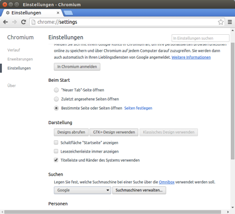Image resolution: width=235 pixels, height=214 pixels.
Task: Click the 'Darstellung' section heading
Action: tap(60, 123)
